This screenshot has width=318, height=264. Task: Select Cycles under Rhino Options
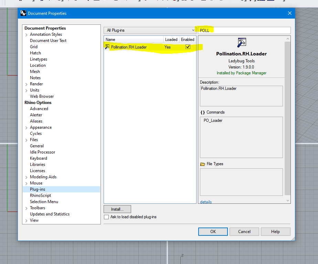click(36, 134)
